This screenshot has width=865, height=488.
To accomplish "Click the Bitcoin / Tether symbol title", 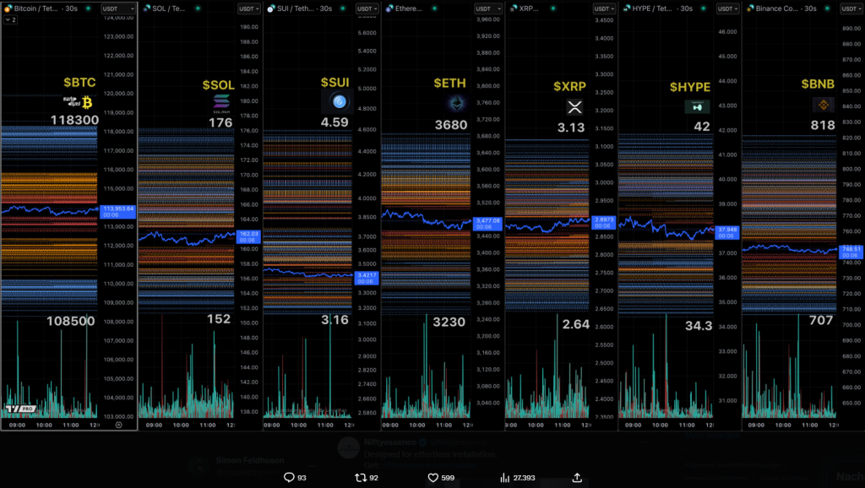I will (36, 8).
